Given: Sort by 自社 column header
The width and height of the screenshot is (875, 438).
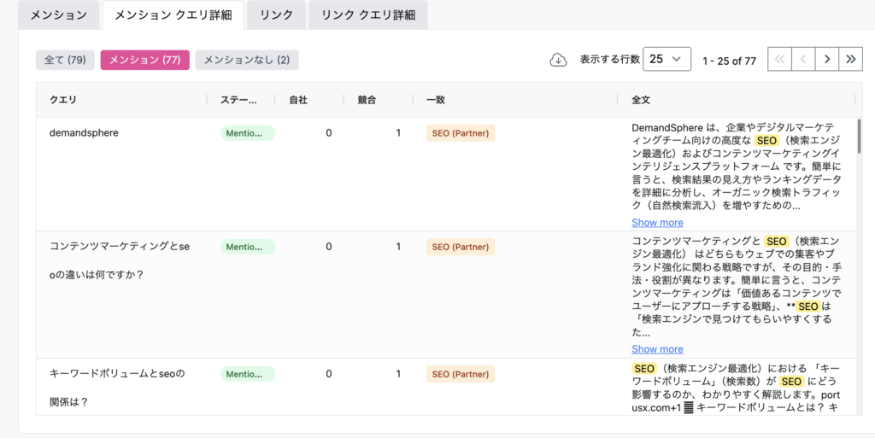Looking at the screenshot, I should pos(298,100).
